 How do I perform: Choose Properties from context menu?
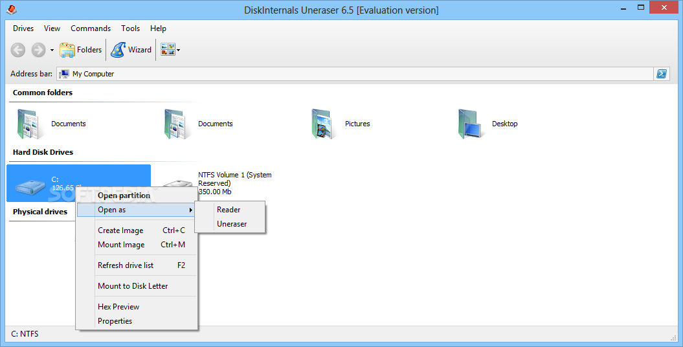(x=137, y=321)
